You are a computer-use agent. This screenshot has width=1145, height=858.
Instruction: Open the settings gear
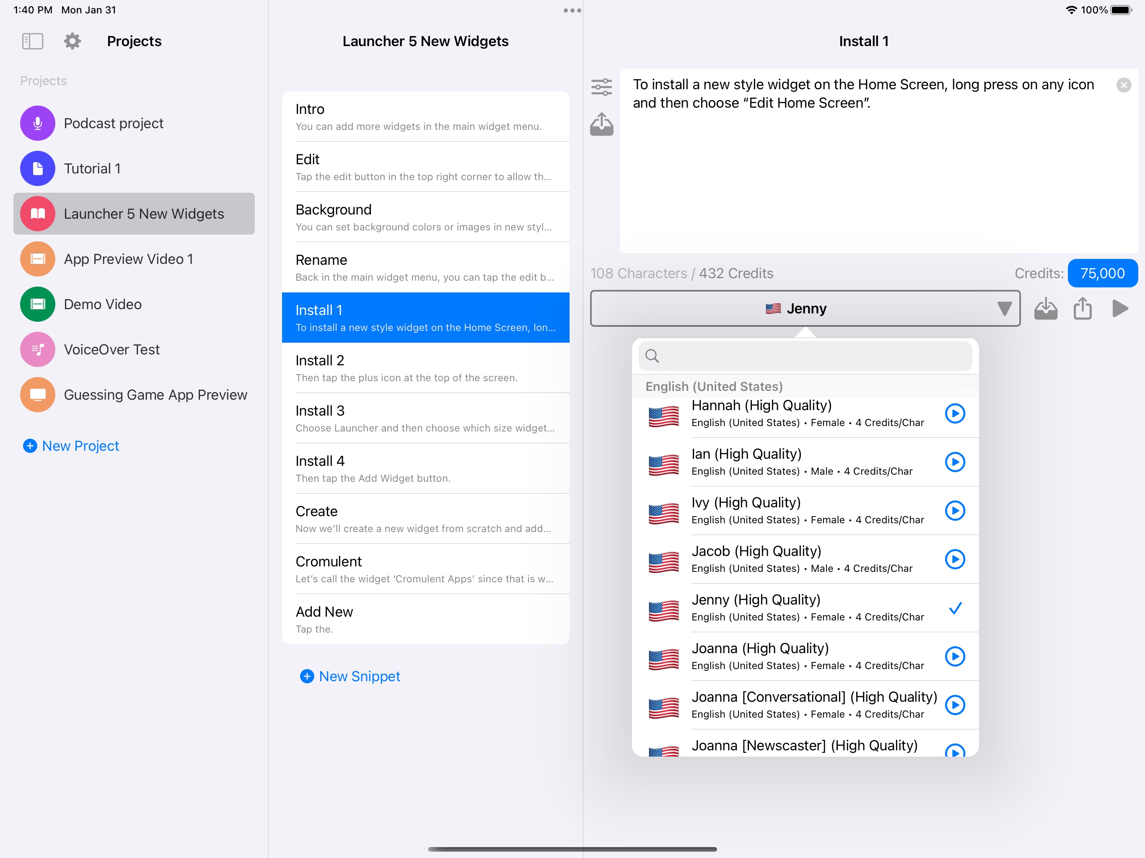click(72, 41)
